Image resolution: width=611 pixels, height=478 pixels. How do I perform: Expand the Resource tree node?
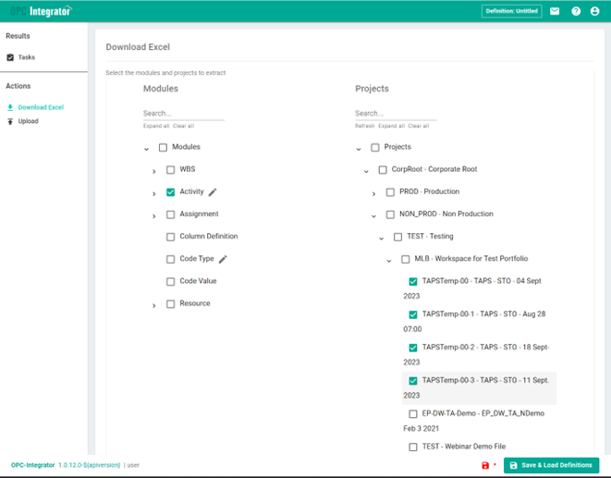tap(154, 305)
